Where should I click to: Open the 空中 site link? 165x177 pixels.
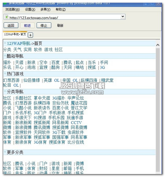click(x=43, y=63)
